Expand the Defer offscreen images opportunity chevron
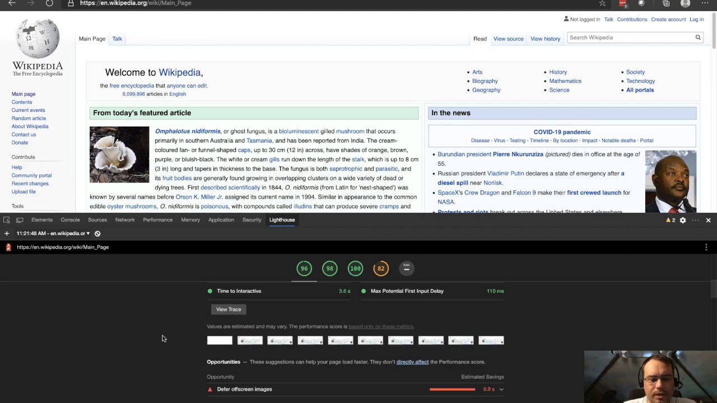This screenshot has height=403, width=717. click(x=501, y=389)
